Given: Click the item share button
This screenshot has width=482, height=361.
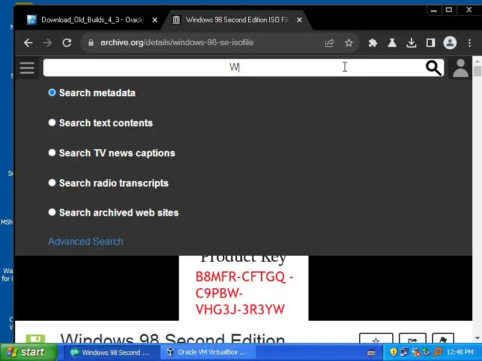Looking at the screenshot, I should point(413,338).
